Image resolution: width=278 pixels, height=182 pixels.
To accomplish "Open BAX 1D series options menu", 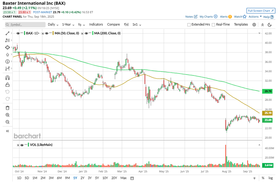I will click(22, 33).
